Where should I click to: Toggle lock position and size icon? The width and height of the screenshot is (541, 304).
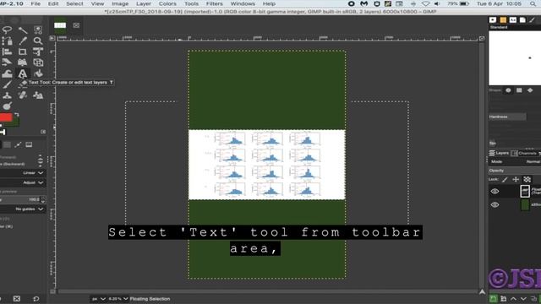pos(516,179)
